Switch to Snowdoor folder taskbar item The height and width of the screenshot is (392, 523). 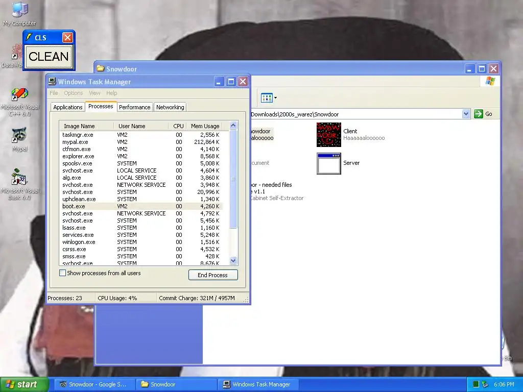pyautogui.click(x=176, y=384)
